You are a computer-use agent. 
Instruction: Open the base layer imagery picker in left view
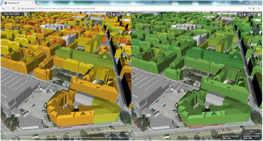point(124,15)
